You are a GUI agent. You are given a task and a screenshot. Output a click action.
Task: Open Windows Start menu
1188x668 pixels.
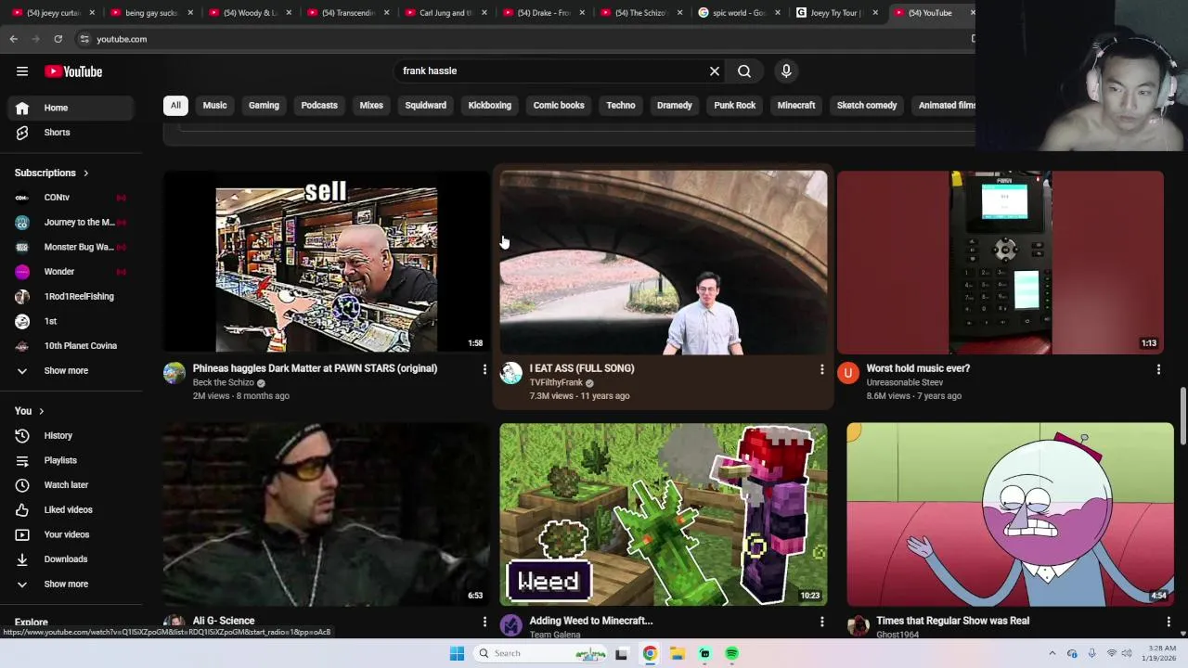457,653
